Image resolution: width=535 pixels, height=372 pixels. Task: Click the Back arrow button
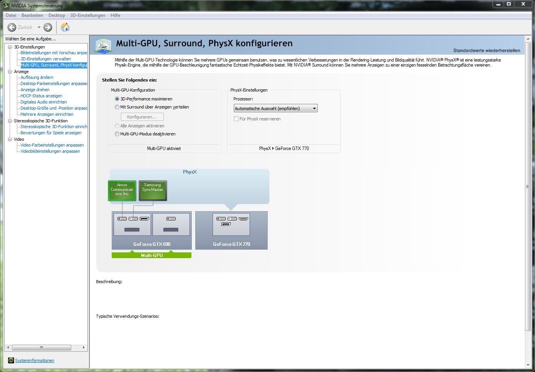pyautogui.click(x=12, y=27)
